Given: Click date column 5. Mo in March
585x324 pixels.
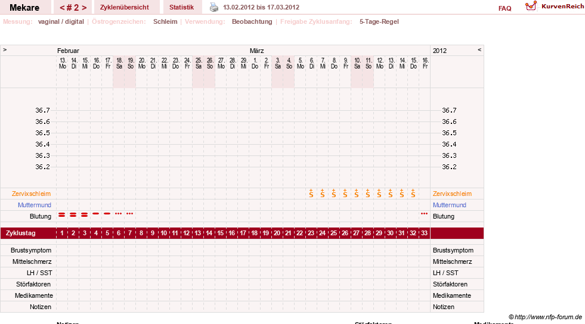Looking at the screenshot, I should point(301,63).
